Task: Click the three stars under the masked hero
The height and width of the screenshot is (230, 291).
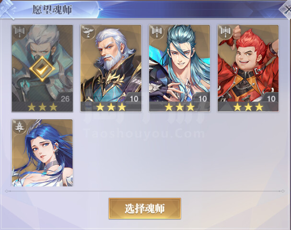Action: tap(42, 107)
